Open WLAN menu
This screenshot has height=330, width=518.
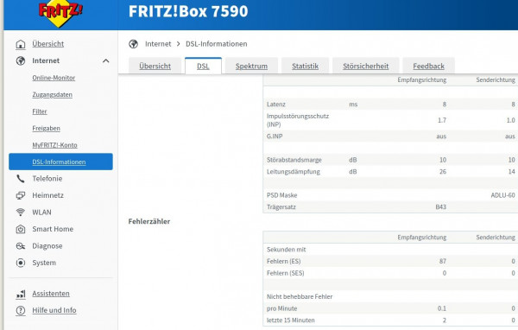click(41, 213)
